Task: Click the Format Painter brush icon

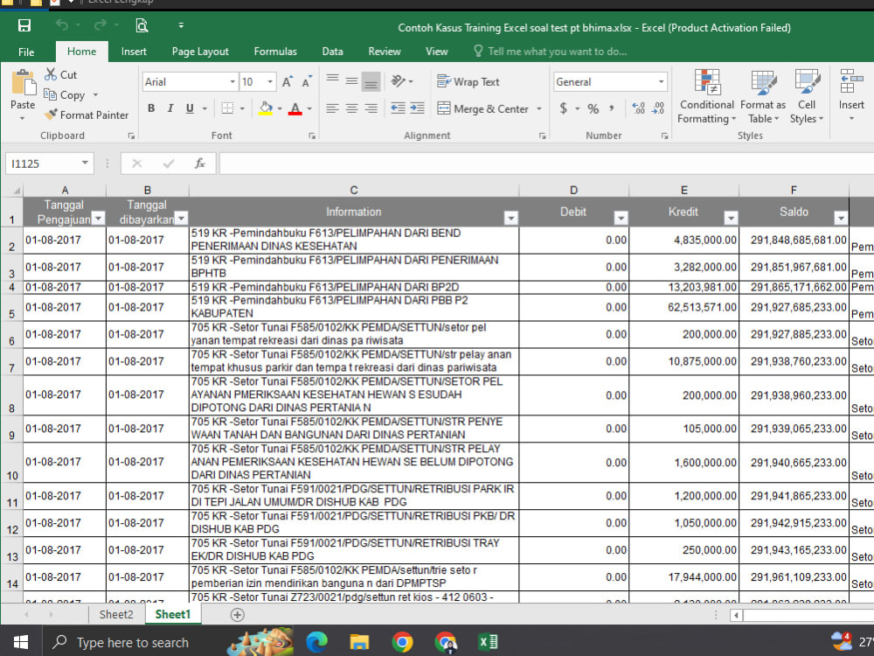Action: coord(51,115)
